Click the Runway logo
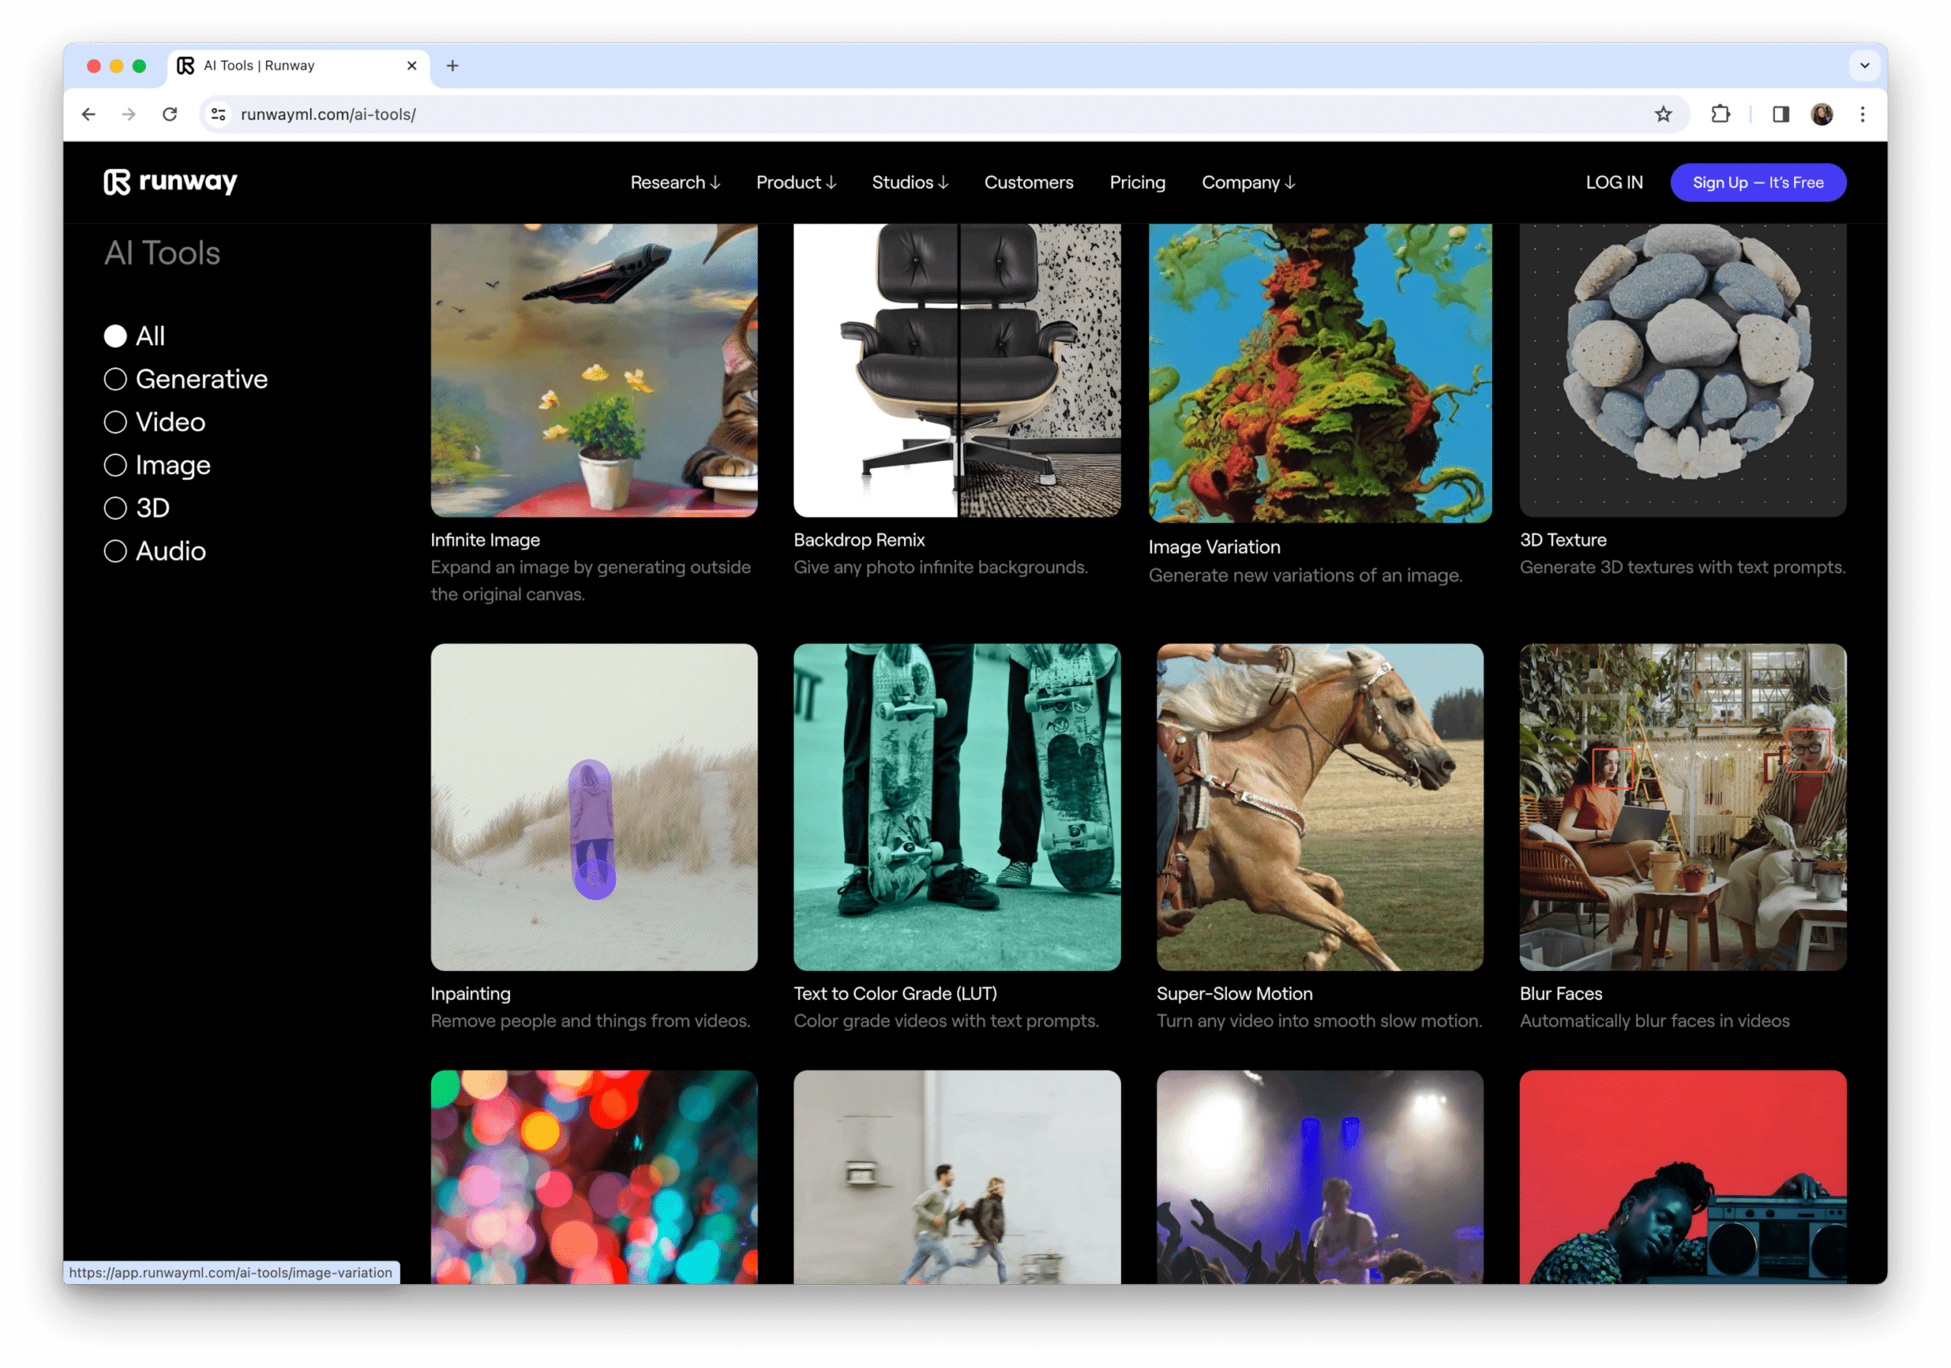The height and width of the screenshot is (1368, 1951). [171, 182]
